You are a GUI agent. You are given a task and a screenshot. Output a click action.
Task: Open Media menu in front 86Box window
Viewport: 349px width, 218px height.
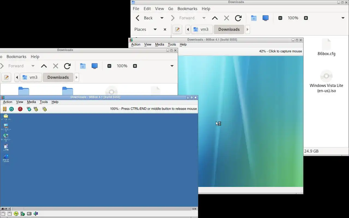pyautogui.click(x=31, y=102)
